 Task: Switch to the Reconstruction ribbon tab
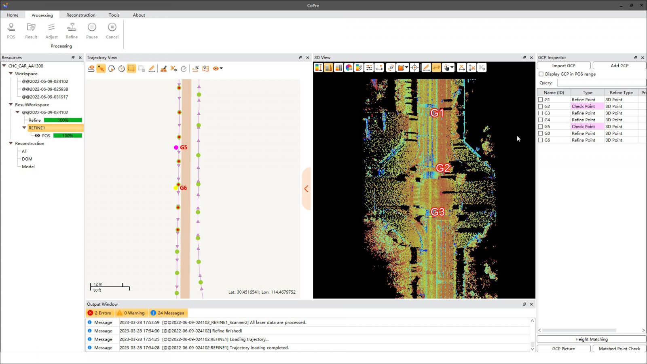click(x=81, y=15)
